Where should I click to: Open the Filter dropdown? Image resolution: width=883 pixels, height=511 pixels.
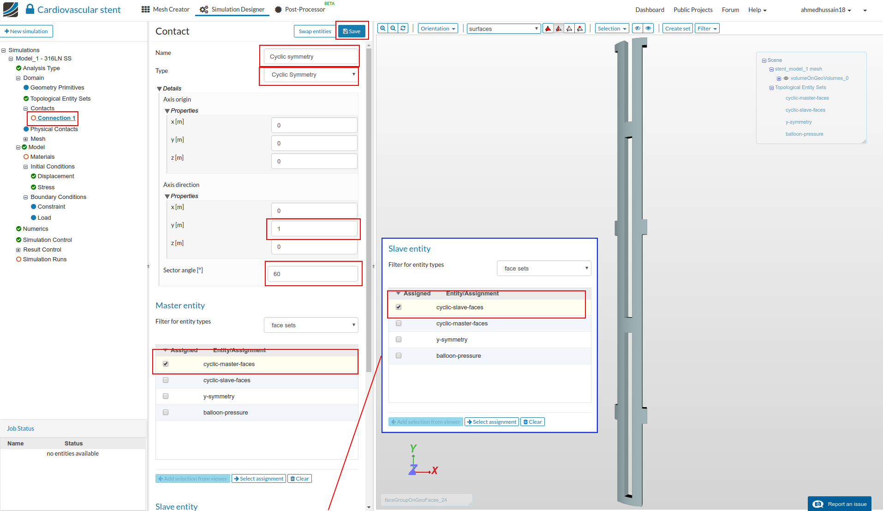[707, 29]
